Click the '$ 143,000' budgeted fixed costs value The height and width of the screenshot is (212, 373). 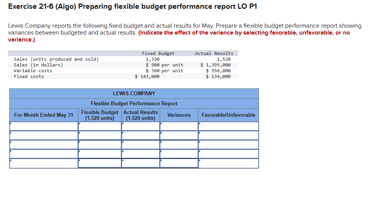147,76
